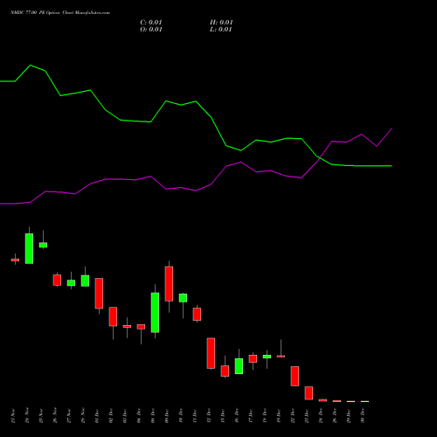Image resolution: width=437 pixels, height=437 pixels.
Task: Select the open value O: 0.01
Action: tap(151, 30)
